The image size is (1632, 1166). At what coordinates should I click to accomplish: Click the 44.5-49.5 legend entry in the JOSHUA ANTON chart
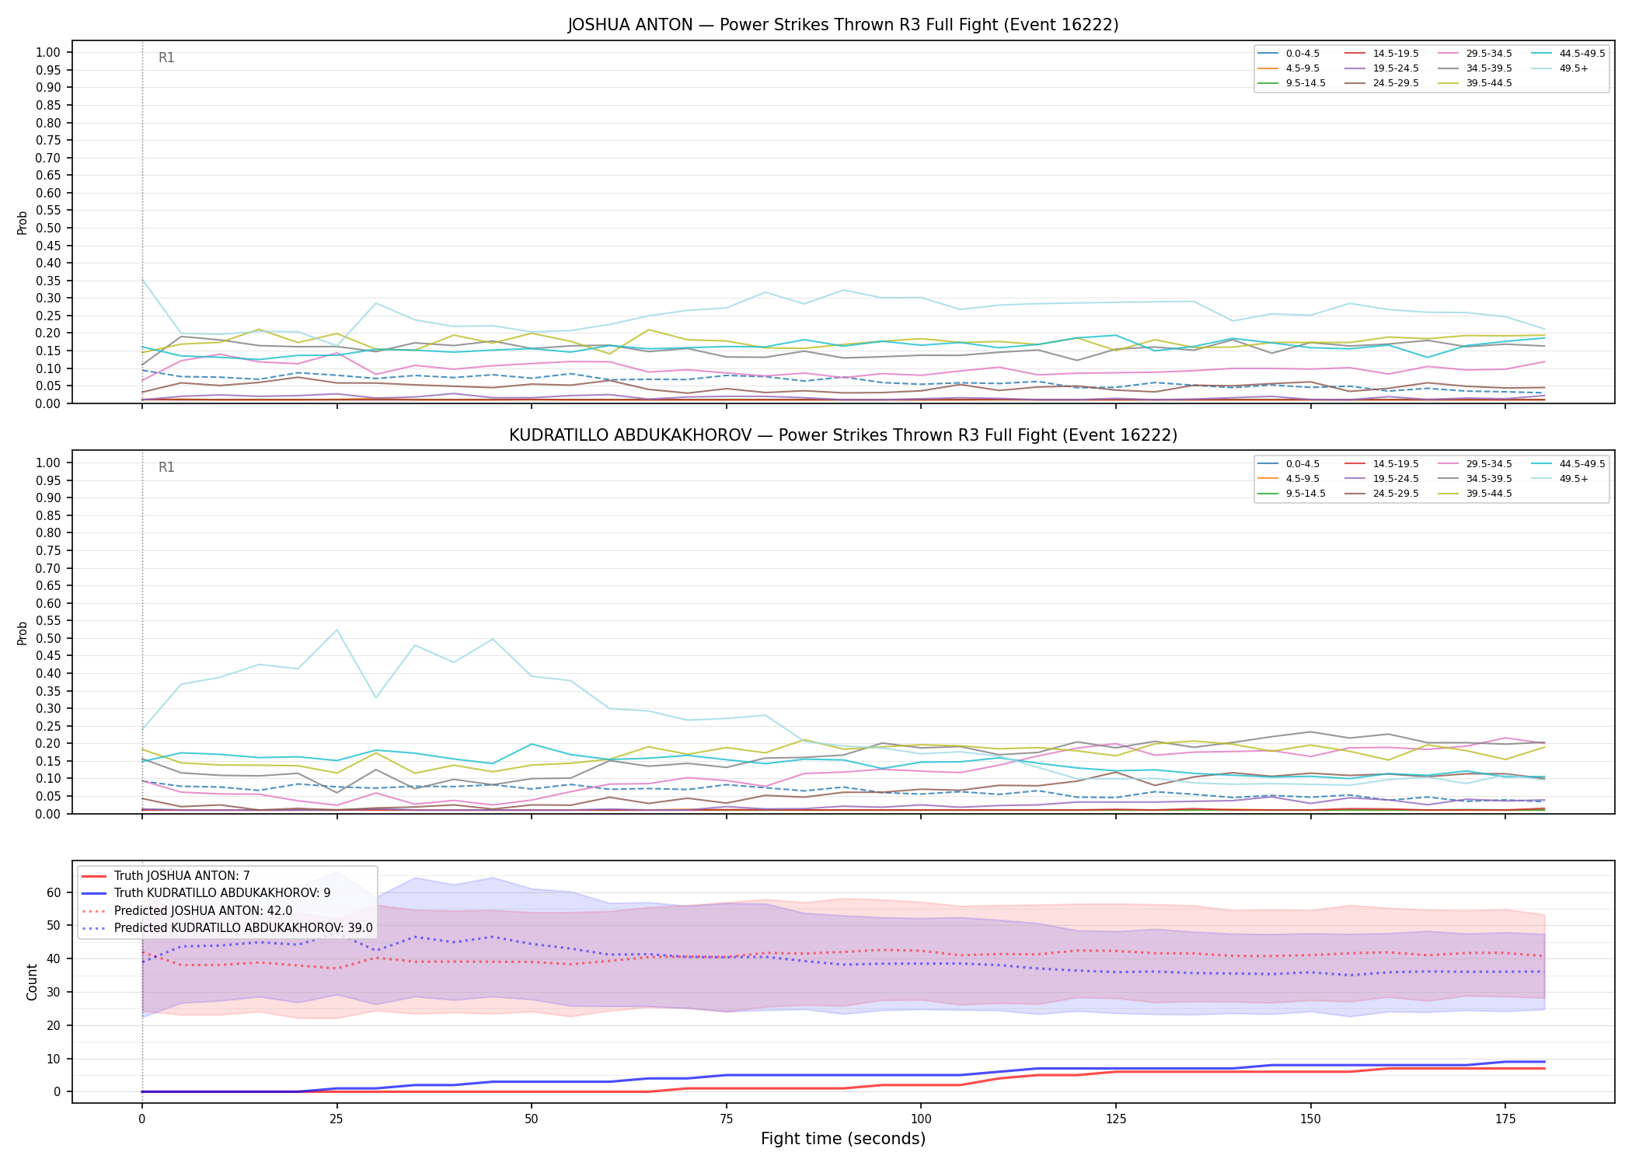tap(1568, 54)
